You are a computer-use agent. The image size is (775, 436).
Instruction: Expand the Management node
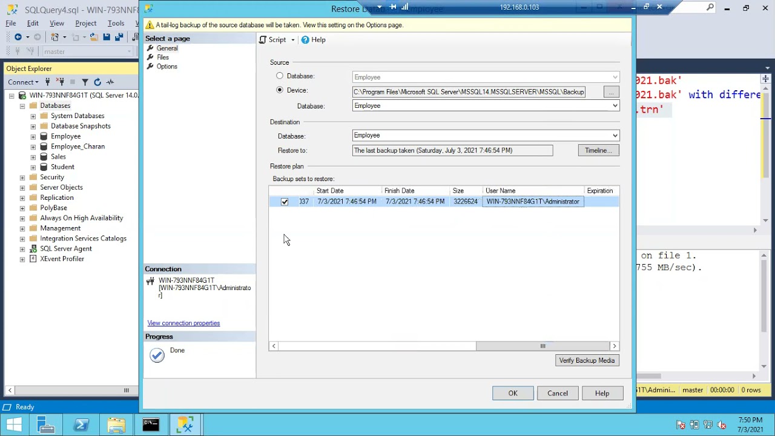22,228
